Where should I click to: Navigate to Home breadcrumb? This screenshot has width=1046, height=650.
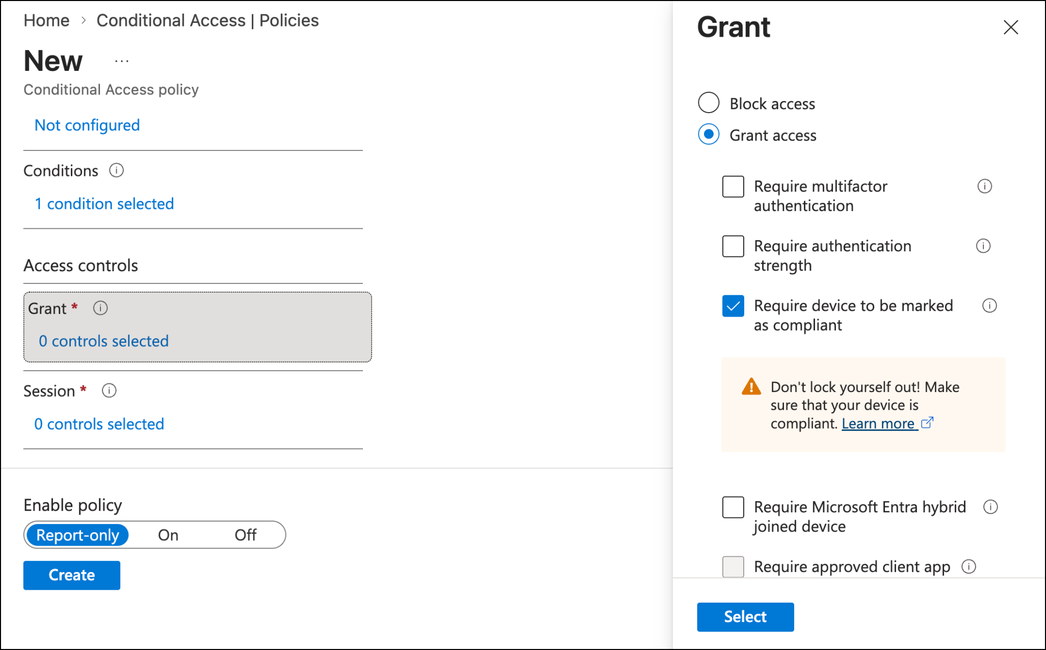(x=46, y=20)
